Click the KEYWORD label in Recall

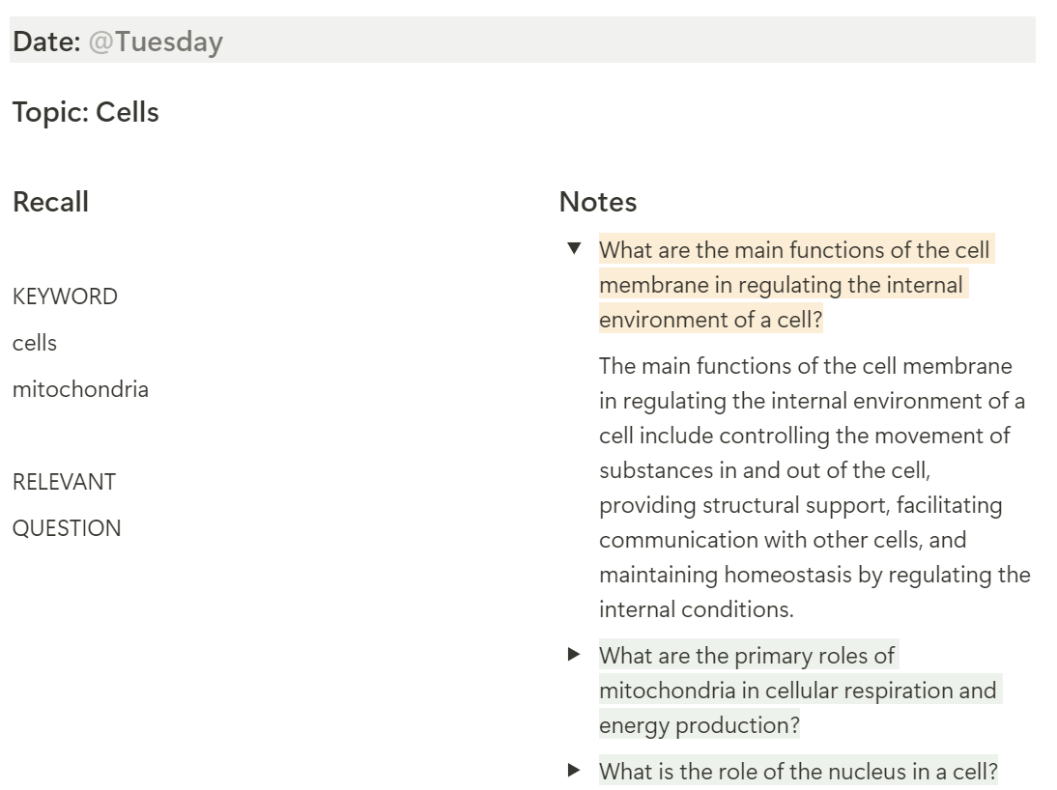(65, 296)
